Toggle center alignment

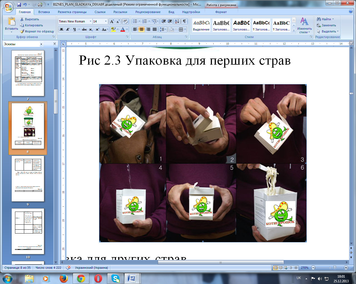(x=142, y=29)
